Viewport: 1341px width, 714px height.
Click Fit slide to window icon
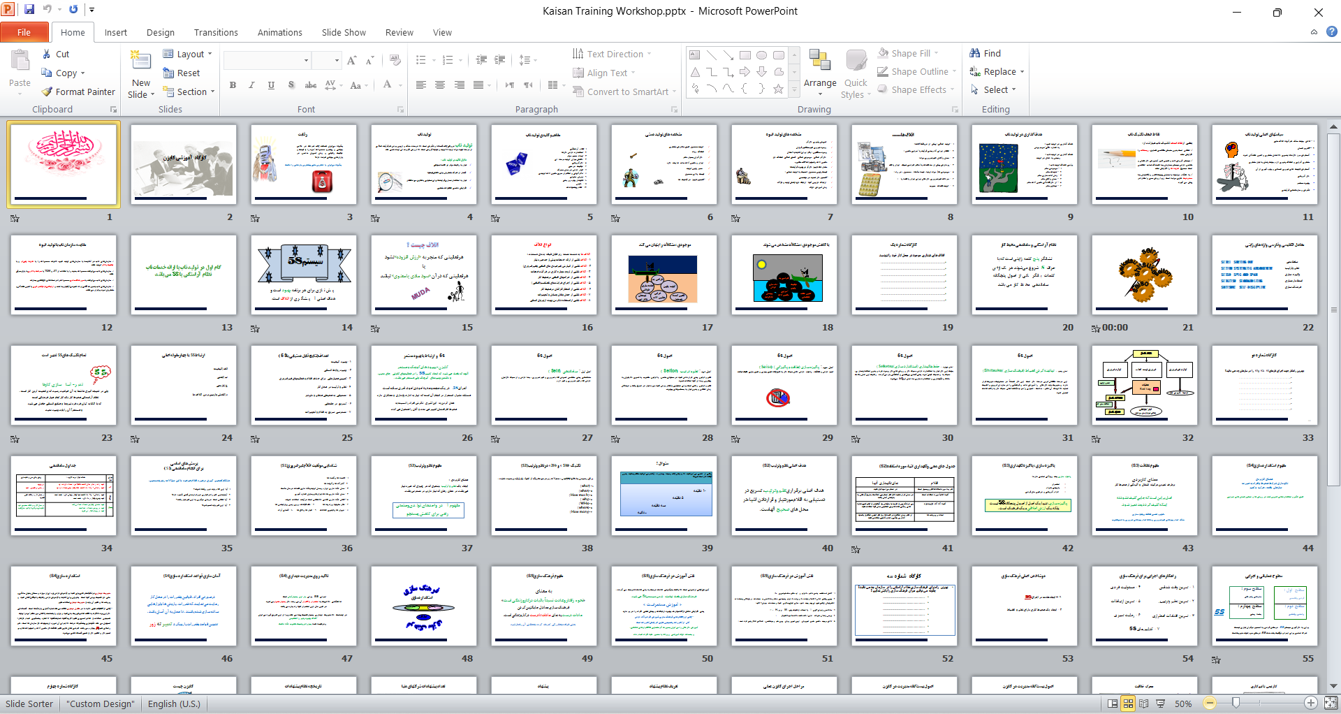pyautogui.click(x=1331, y=704)
